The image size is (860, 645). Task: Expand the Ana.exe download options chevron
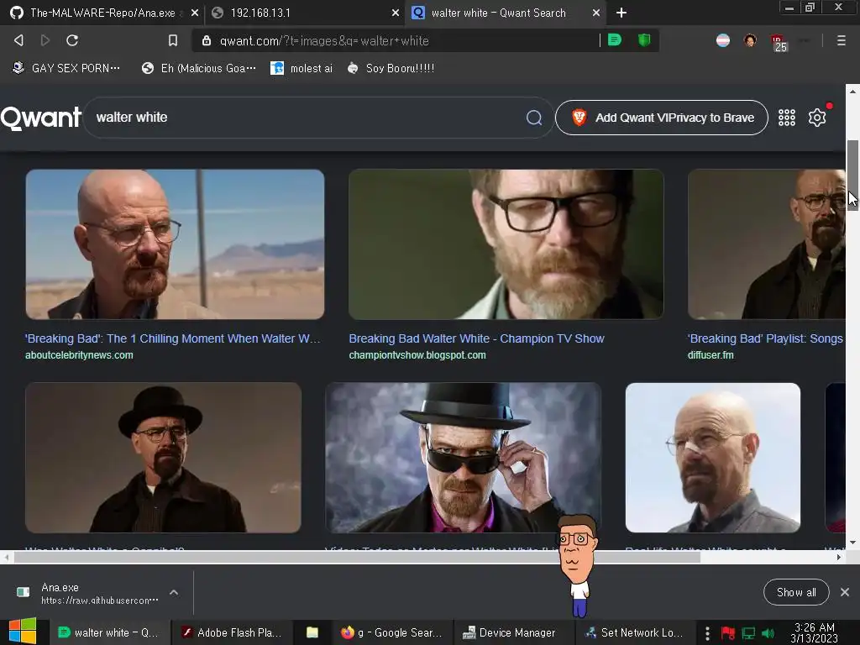coord(174,592)
